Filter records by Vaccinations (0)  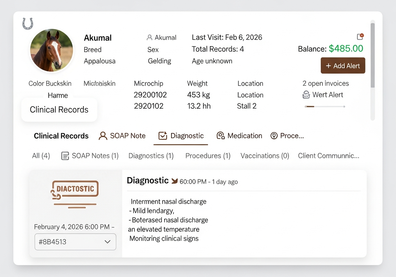pos(265,156)
